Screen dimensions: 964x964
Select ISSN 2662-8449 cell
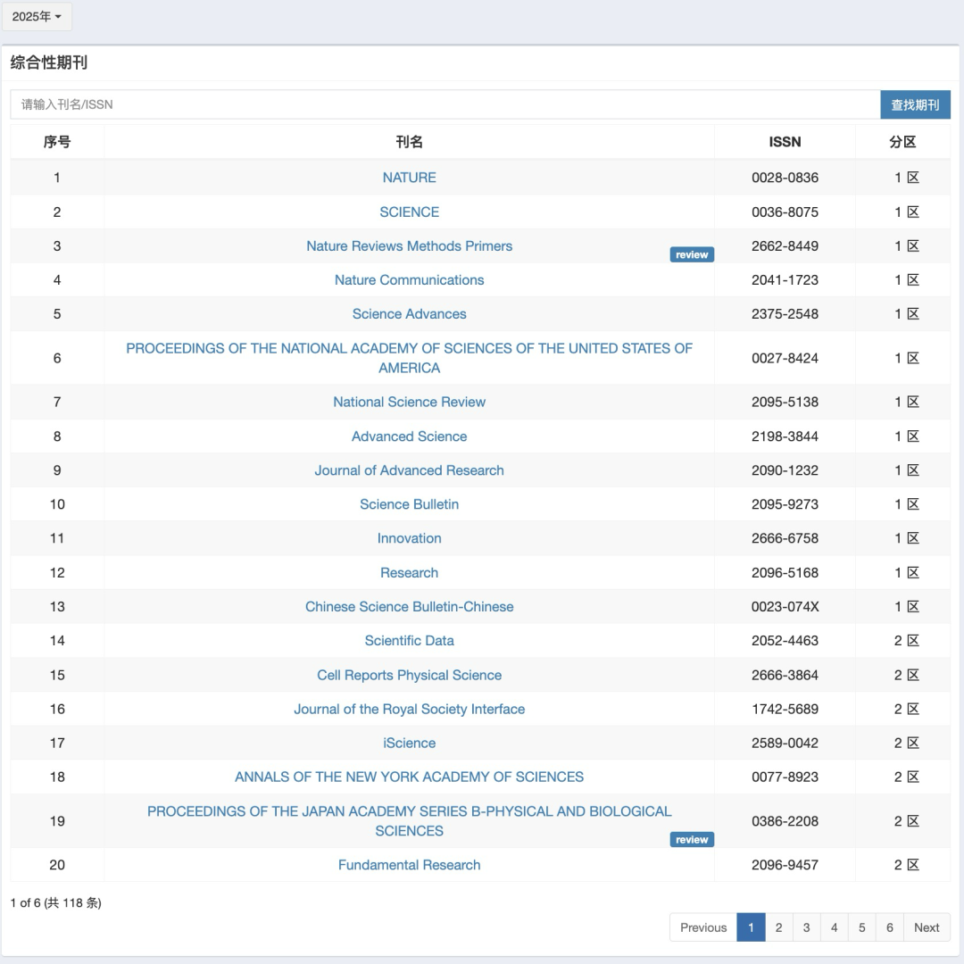pos(785,246)
